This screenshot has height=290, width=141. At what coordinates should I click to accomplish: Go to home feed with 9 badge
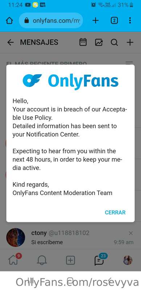pyautogui.click(x=14, y=260)
